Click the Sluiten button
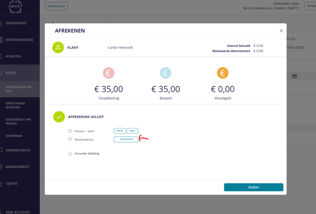Viewport: 316px width, 214px height. [253, 187]
